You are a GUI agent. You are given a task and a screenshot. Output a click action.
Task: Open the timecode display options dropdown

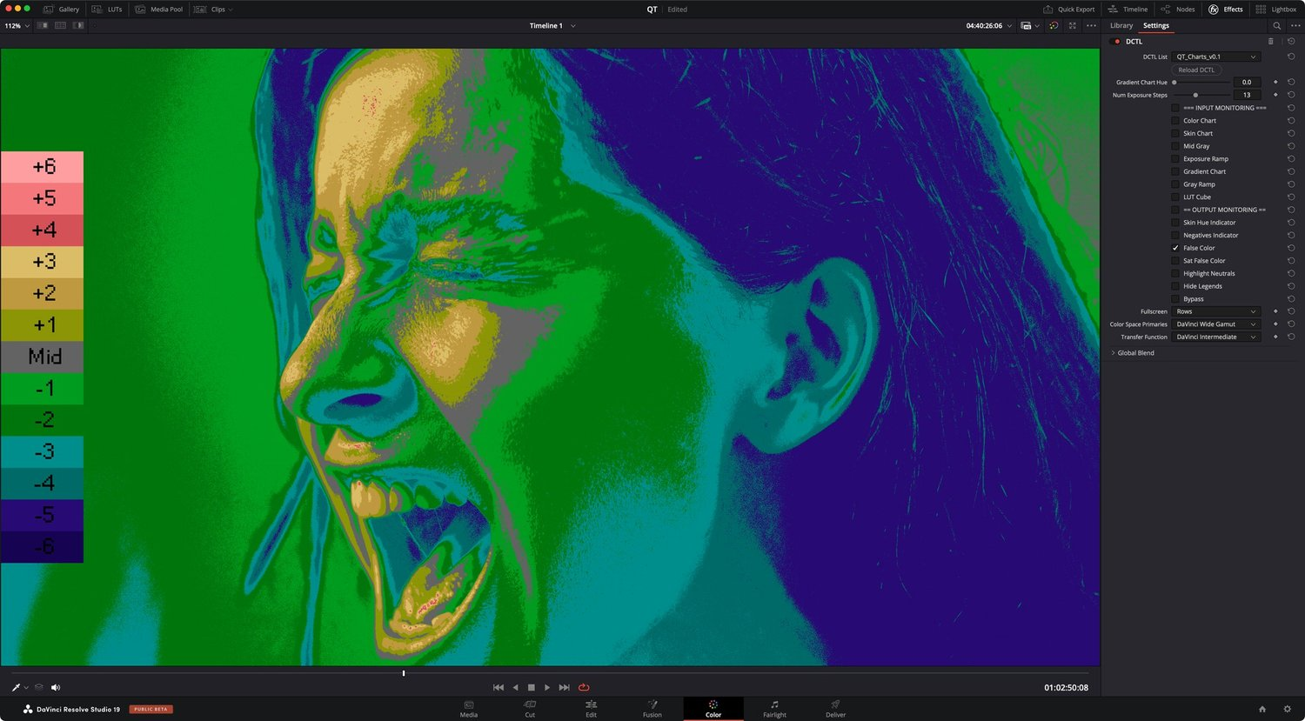1009,25
